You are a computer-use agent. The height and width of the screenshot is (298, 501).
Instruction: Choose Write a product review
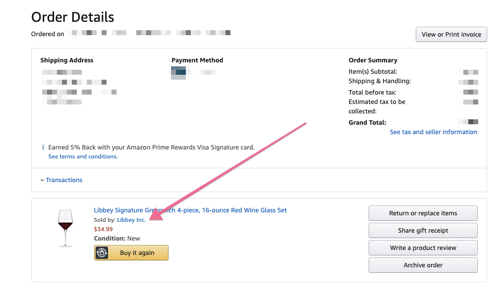tap(423, 248)
